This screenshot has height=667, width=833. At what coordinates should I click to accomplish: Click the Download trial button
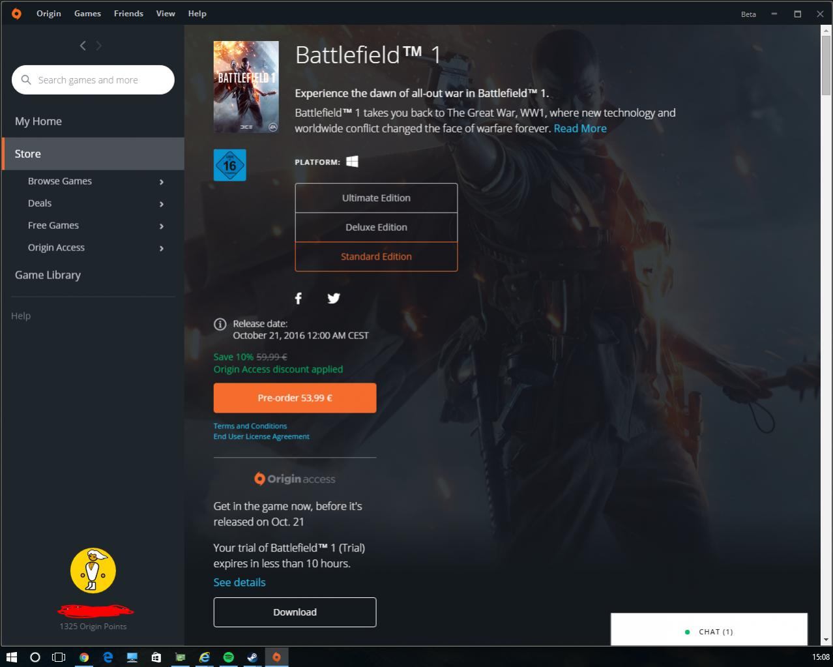295,612
